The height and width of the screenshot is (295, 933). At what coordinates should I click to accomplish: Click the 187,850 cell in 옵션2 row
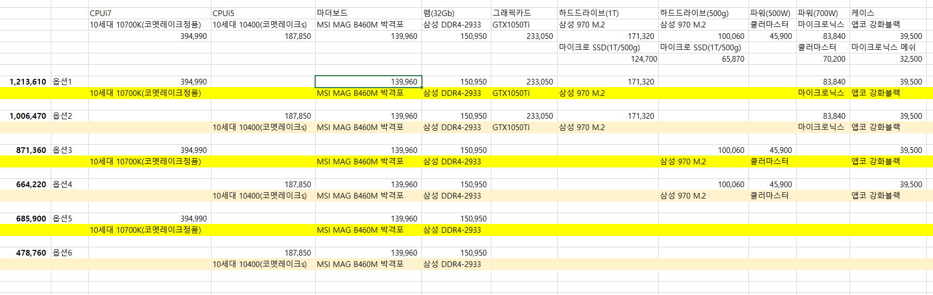click(x=263, y=116)
